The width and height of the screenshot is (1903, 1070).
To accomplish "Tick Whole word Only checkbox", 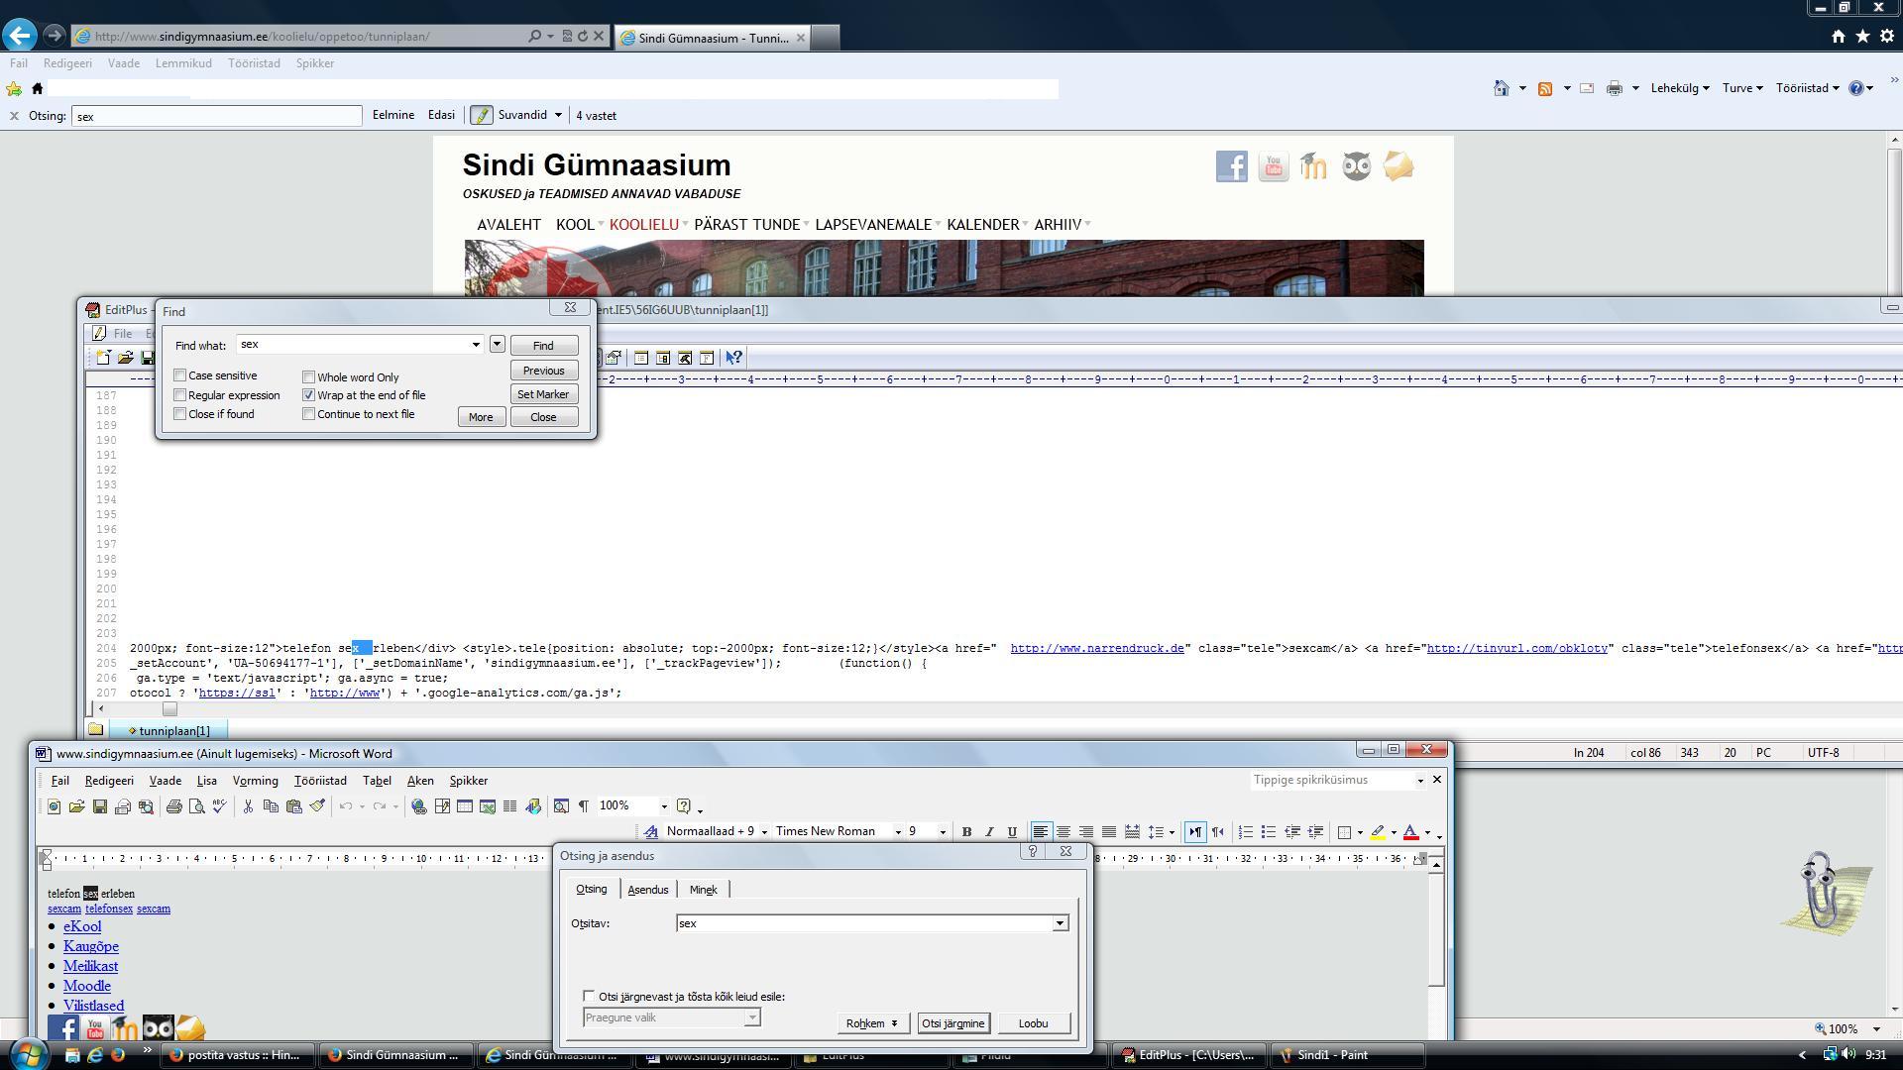I will (x=308, y=377).
